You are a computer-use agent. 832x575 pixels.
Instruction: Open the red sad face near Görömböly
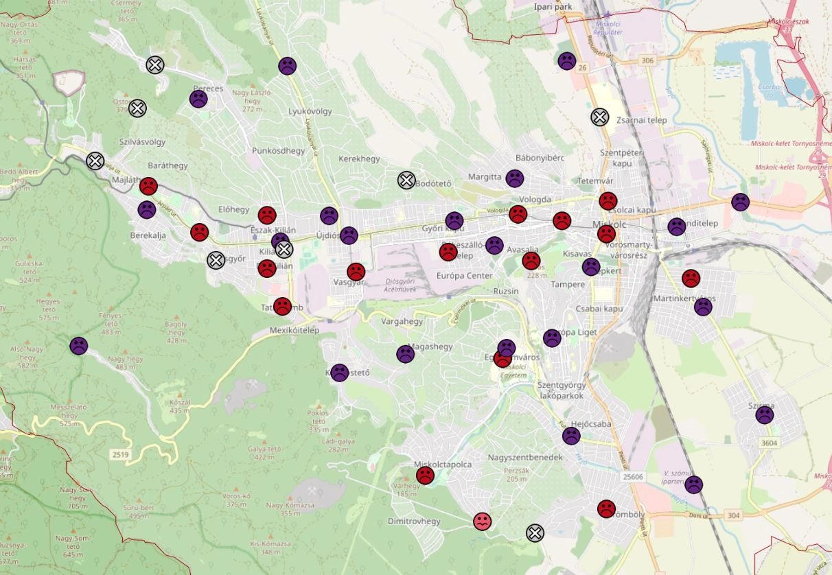coord(606,508)
